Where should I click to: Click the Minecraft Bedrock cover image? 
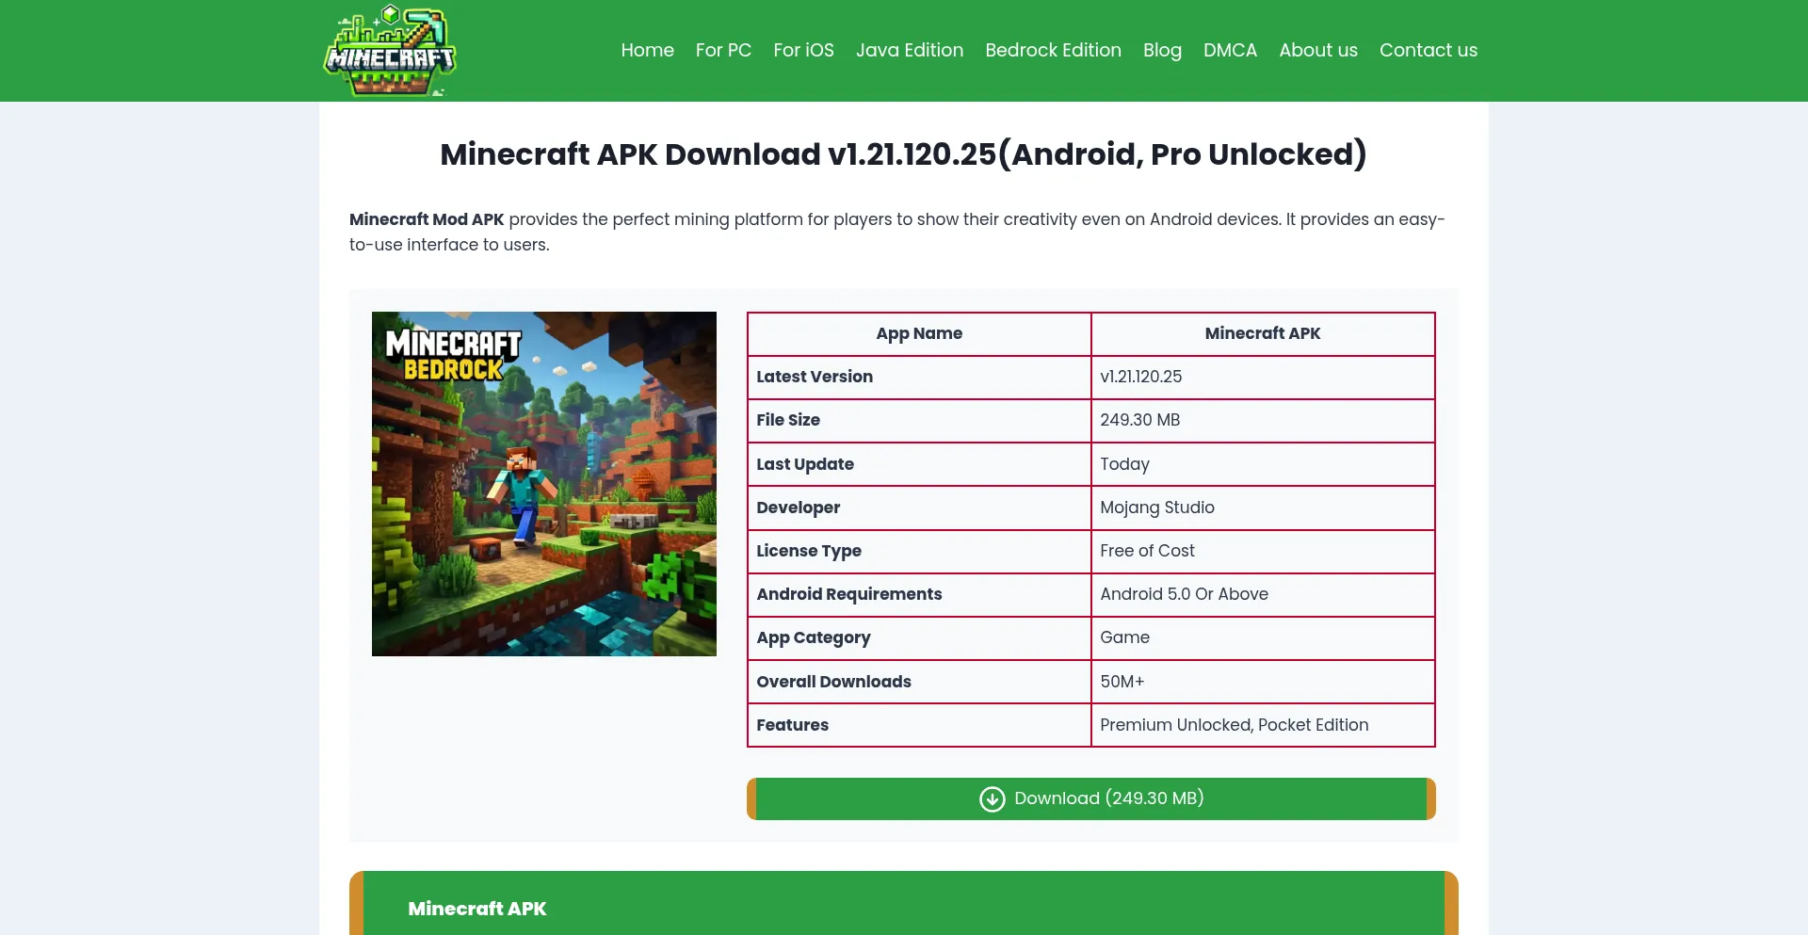543,484
